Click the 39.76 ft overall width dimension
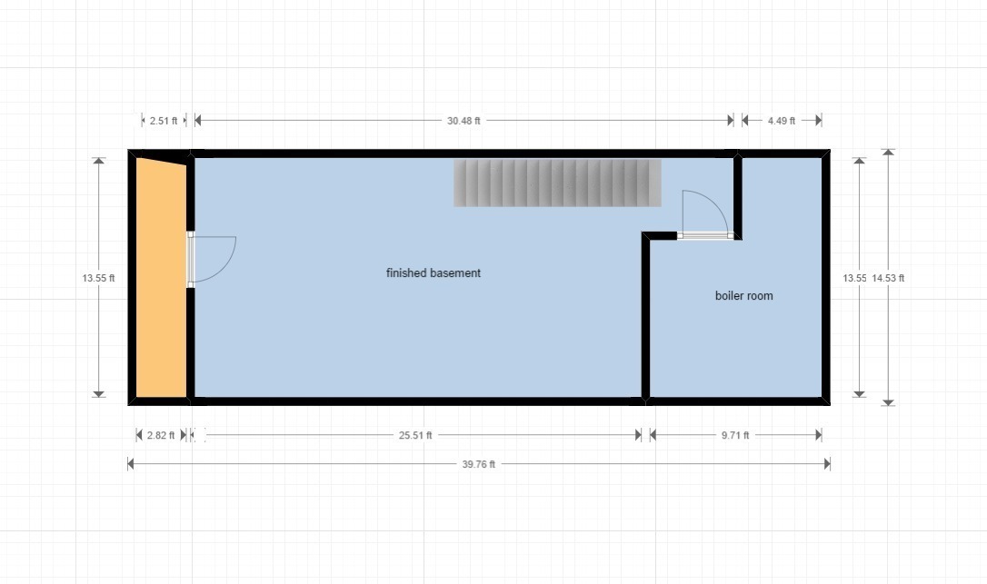987x584 pixels. point(478,464)
